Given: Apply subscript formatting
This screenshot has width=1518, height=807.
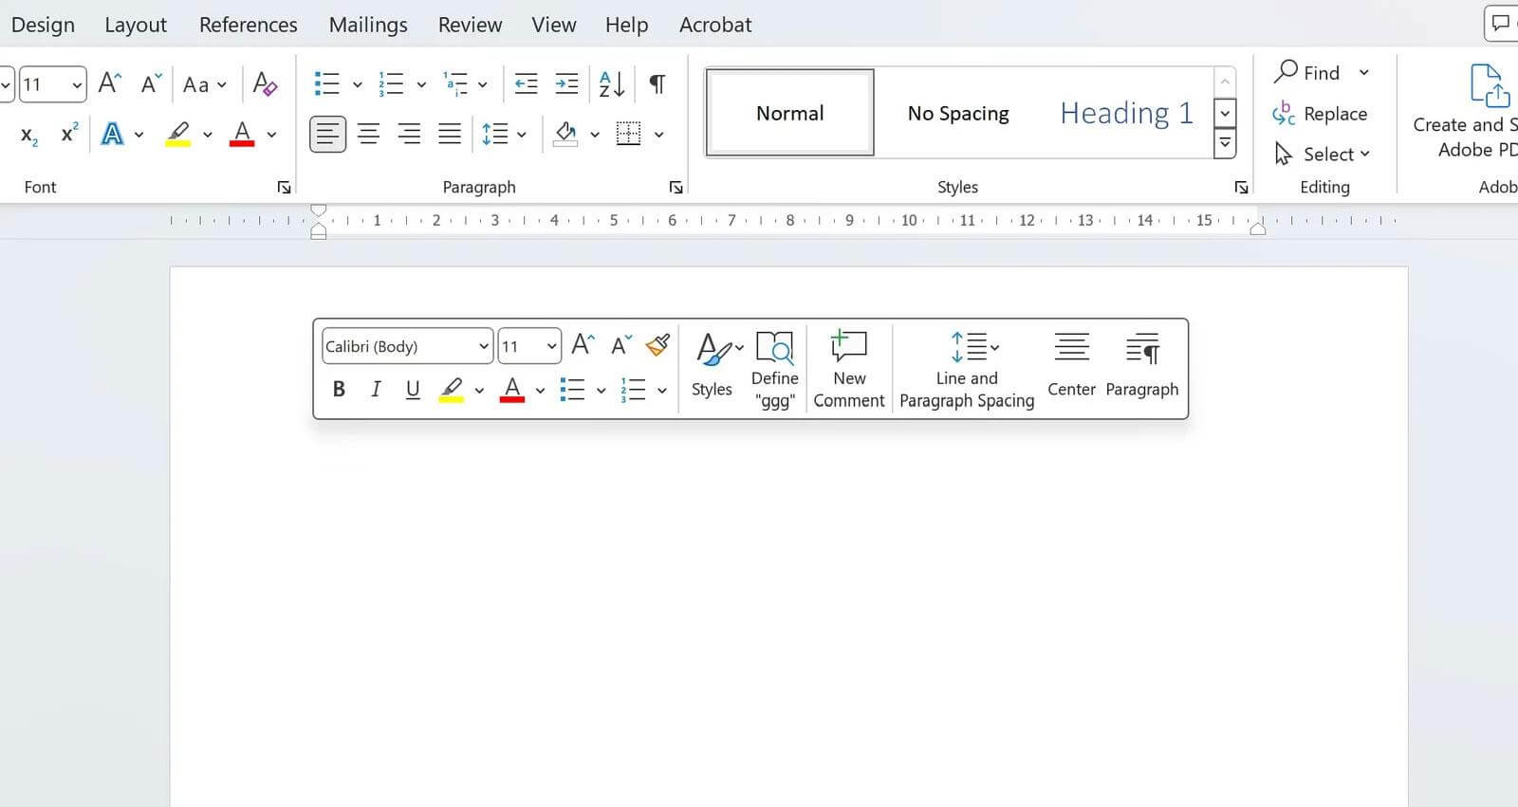Looking at the screenshot, I should click(x=29, y=135).
